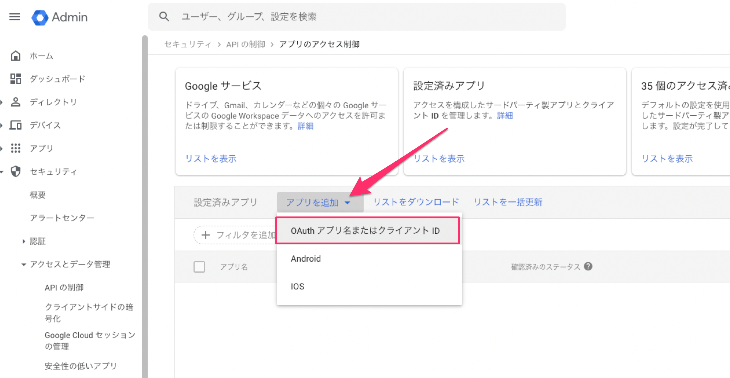The width and height of the screenshot is (730, 378).
Task: Click the ディレクトリ person icon
Action: [x=15, y=102]
